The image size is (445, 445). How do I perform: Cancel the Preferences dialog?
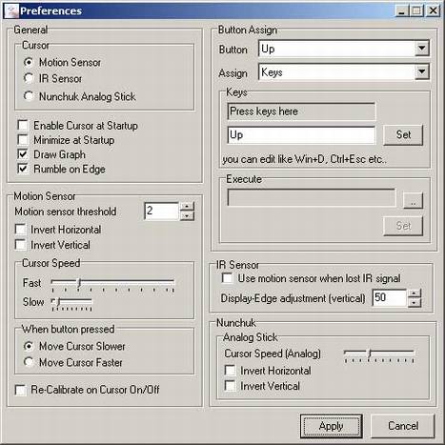403,426
